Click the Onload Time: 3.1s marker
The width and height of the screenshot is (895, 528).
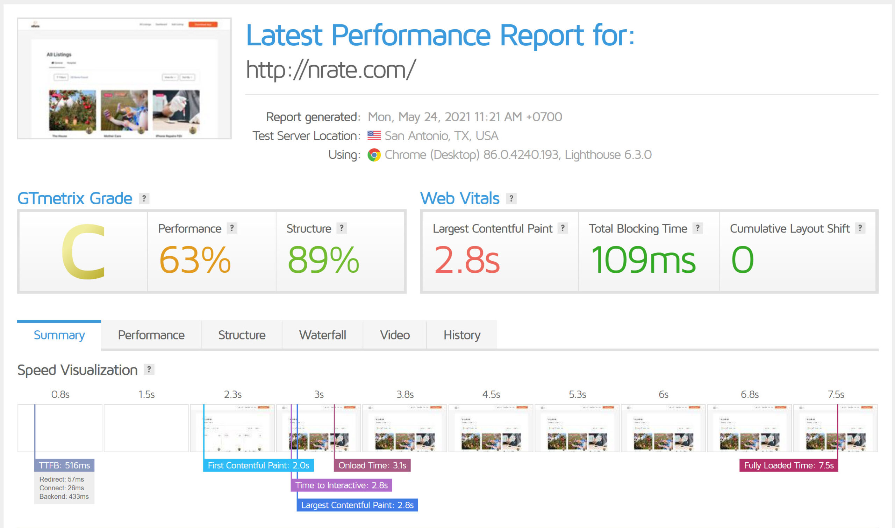[372, 465]
